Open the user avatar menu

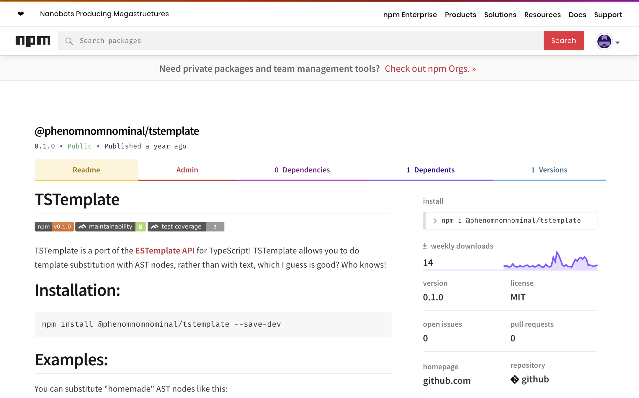(x=604, y=41)
